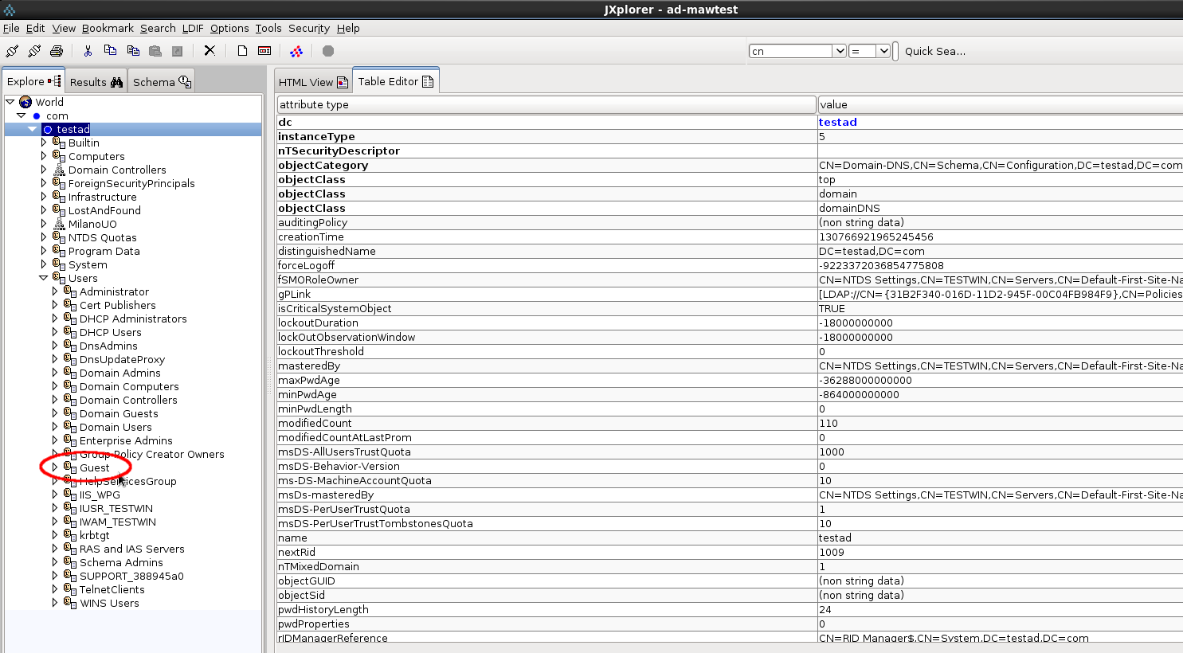
Task: Click the distinguishedName value DC=testad,DC=com
Action: (1000, 251)
